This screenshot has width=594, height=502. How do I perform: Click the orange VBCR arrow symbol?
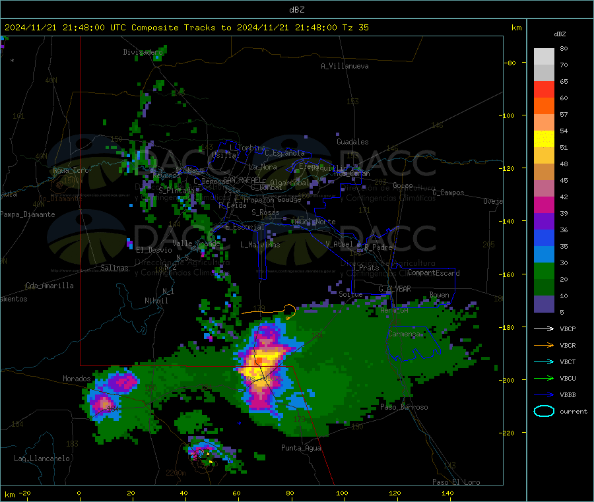tap(544, 345)
